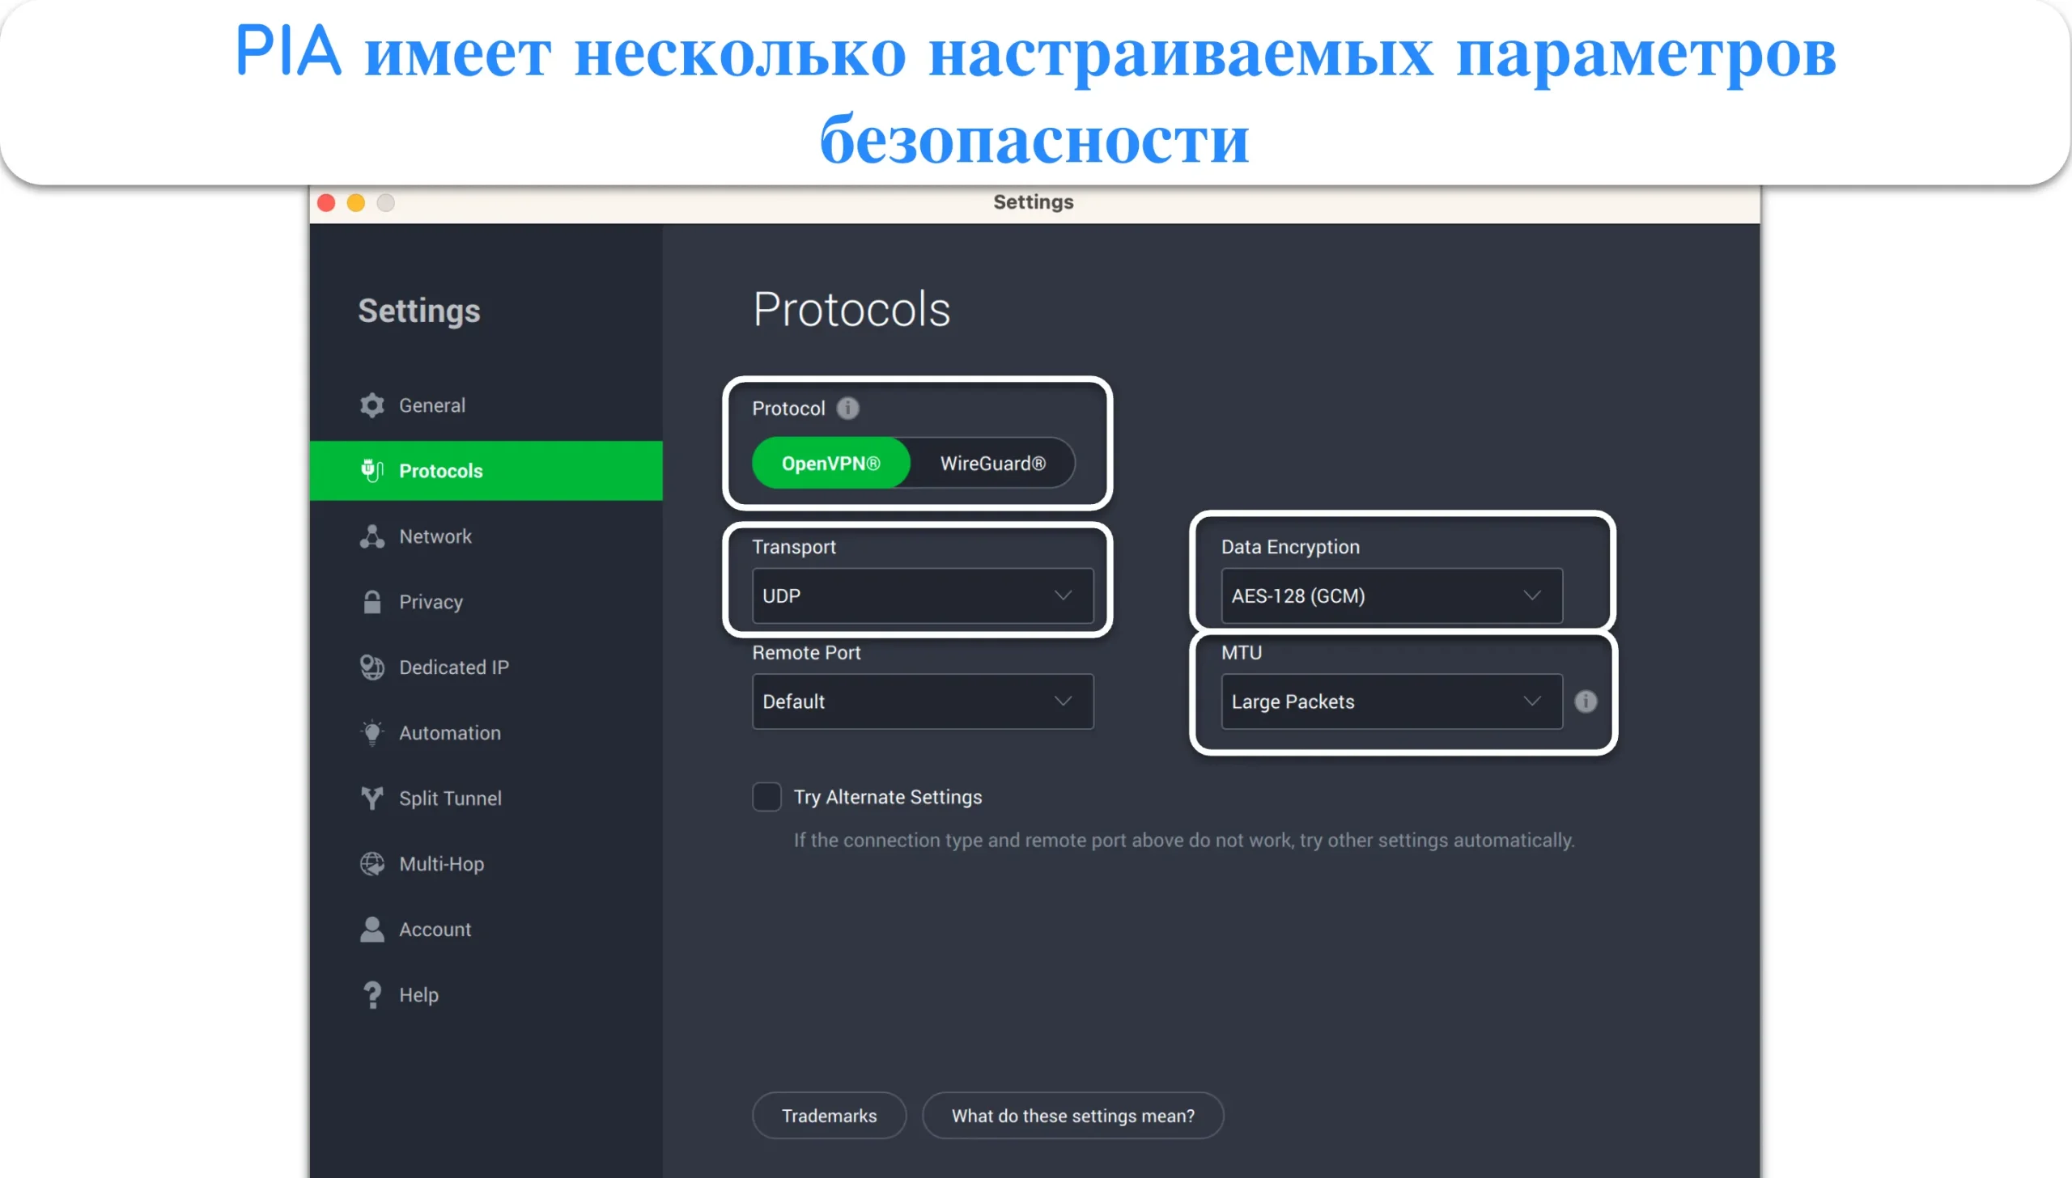Click the Split Tunnel fork icon
The height and width of the screenshot is (1178, 2072).
(x=372, y=799)
